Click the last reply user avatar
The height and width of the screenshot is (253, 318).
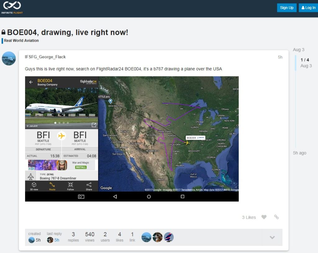click(x=50, y=240)
